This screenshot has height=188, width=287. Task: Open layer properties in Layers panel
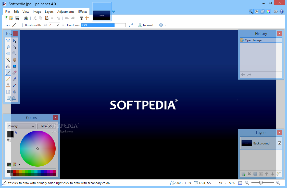pos(278,174)
